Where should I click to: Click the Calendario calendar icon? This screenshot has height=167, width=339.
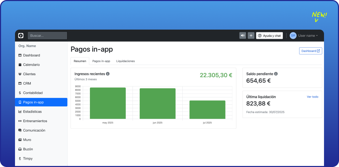(20, 65)
